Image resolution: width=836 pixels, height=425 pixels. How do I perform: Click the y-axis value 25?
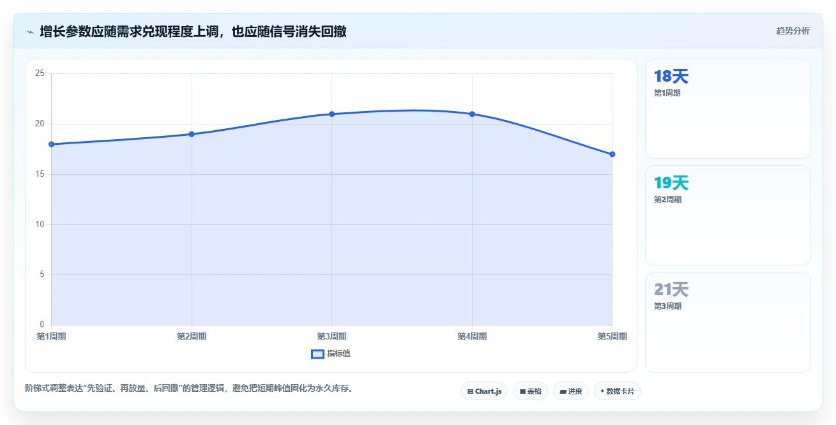point(40,73)
